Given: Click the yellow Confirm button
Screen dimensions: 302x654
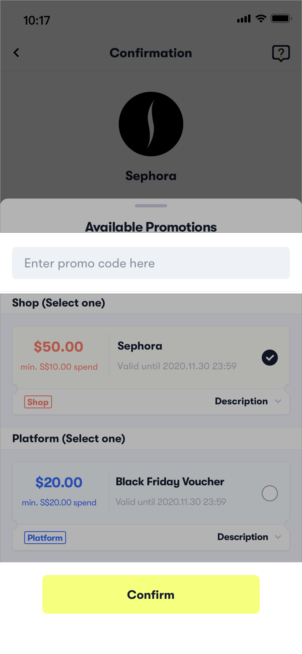Looking at the screenshot, I should click(151, 594).
